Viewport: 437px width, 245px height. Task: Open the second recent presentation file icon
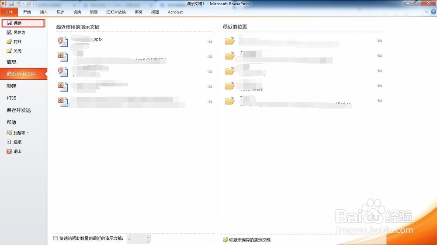pos(62,57)
